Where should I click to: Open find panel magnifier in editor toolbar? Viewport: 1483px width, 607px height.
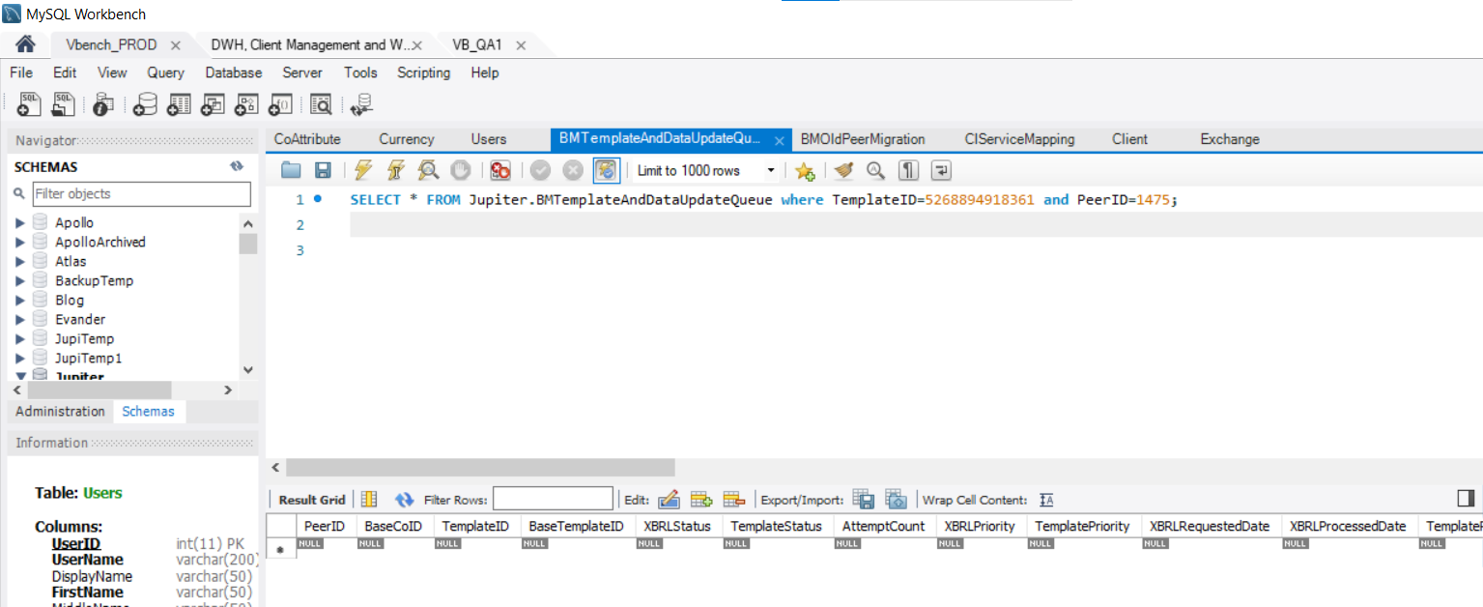pos(875,171)
